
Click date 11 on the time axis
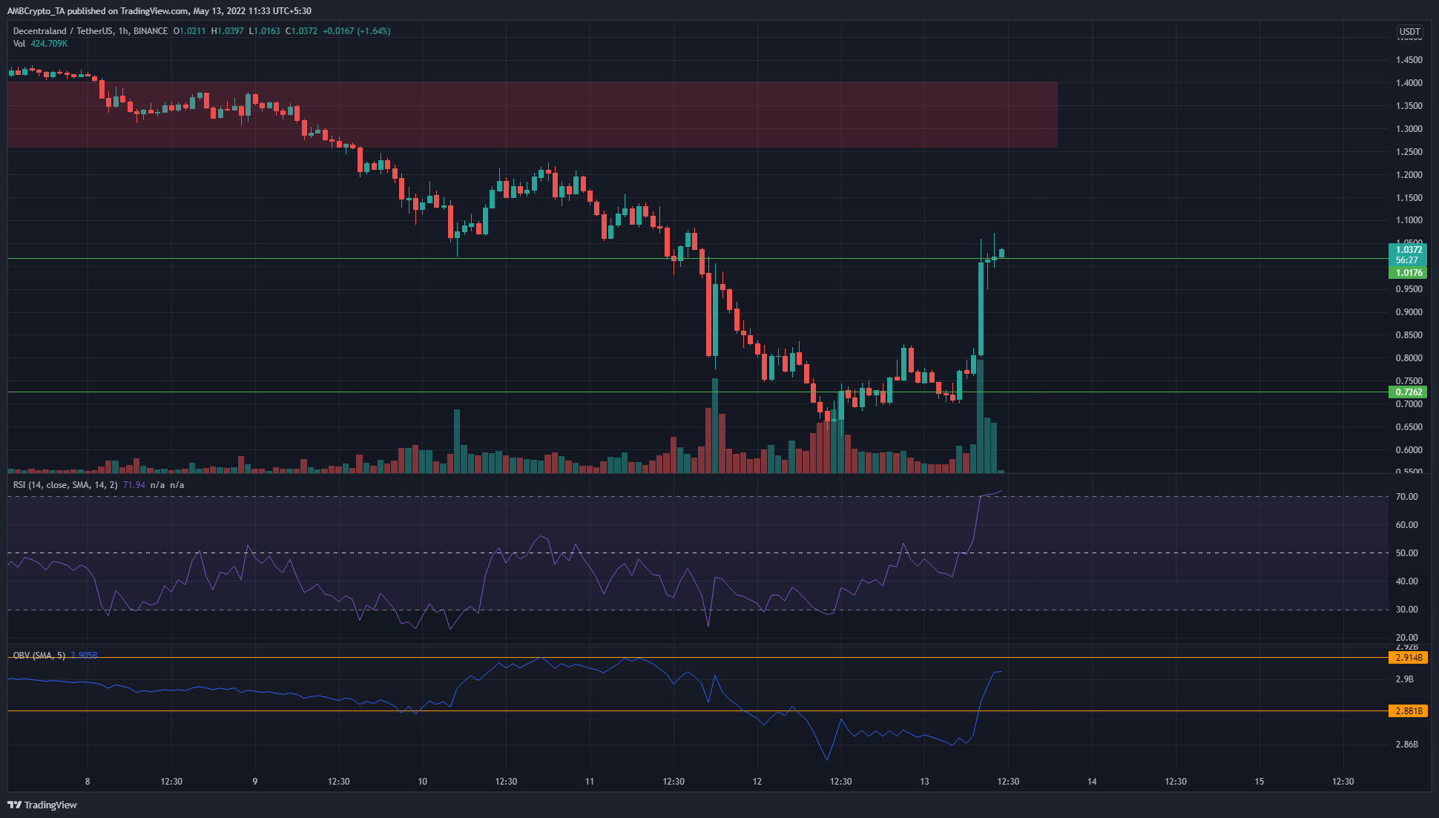(590, 782)
